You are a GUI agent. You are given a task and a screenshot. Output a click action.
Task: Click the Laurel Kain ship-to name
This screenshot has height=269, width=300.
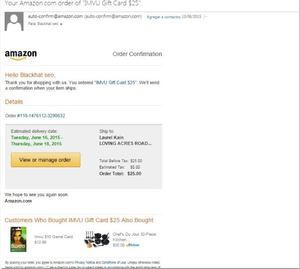click(112, 138)
